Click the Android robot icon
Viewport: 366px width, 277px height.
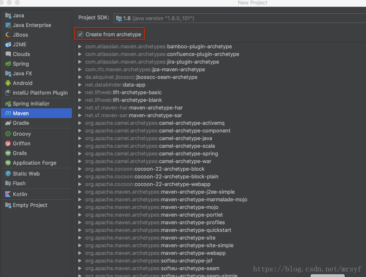click(8, 83)
